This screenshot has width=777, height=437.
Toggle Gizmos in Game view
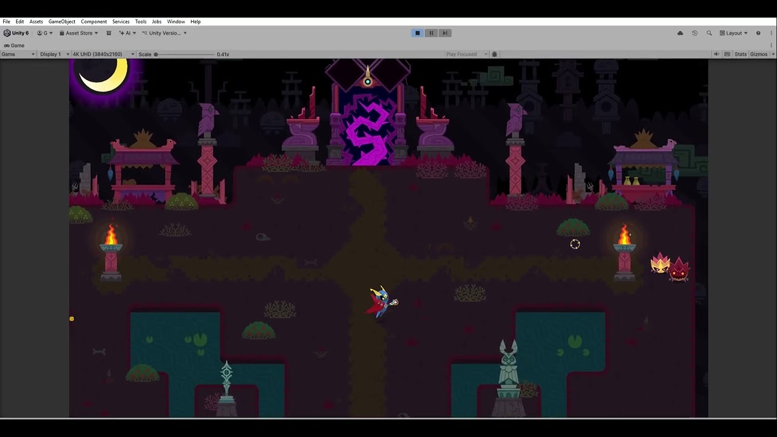coord(759,55)
